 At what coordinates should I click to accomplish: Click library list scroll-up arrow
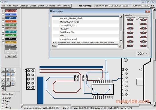coord(121,16)
